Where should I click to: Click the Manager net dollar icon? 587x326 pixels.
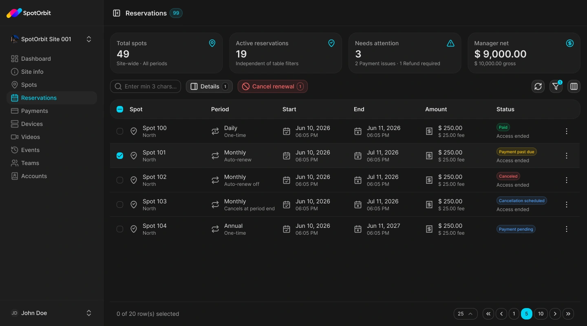(570, 43)
